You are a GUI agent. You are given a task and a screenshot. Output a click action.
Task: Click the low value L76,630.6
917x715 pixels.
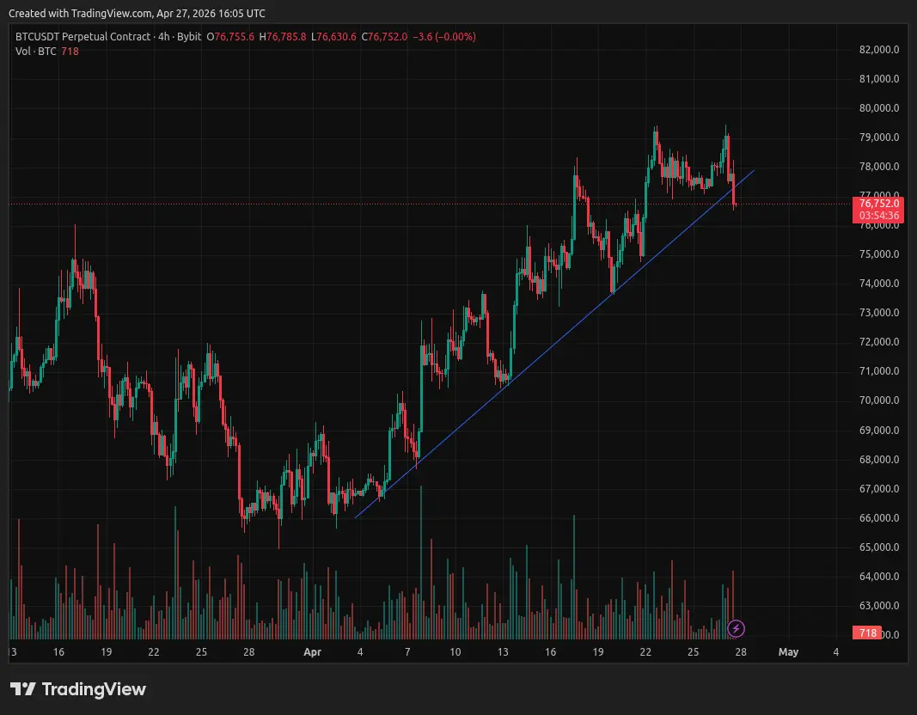(x=333, y=36)
